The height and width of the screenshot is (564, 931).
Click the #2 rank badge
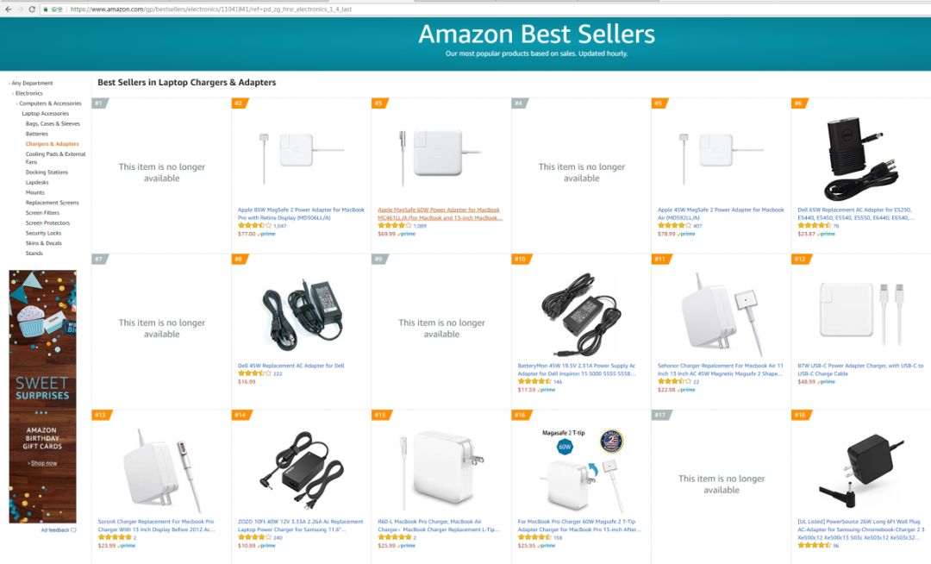[239, 103]
